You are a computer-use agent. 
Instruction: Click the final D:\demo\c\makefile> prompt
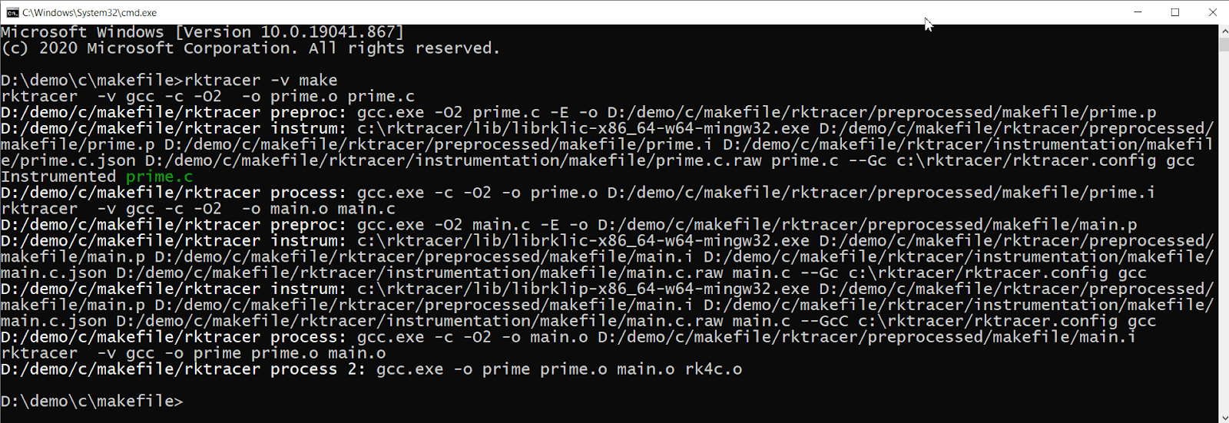[91, 402]
